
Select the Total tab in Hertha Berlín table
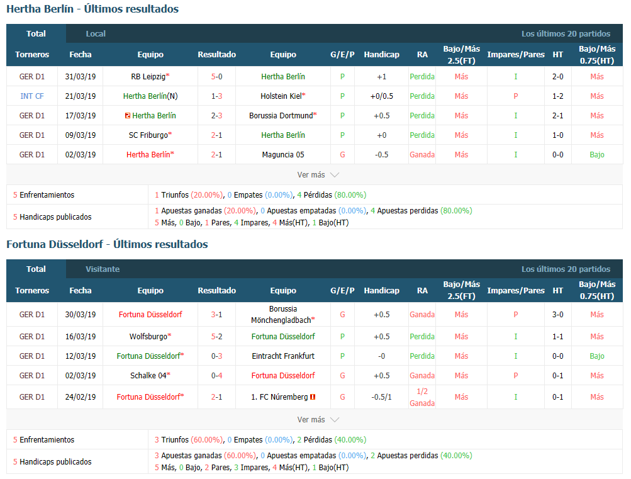(x=36, y=34)
